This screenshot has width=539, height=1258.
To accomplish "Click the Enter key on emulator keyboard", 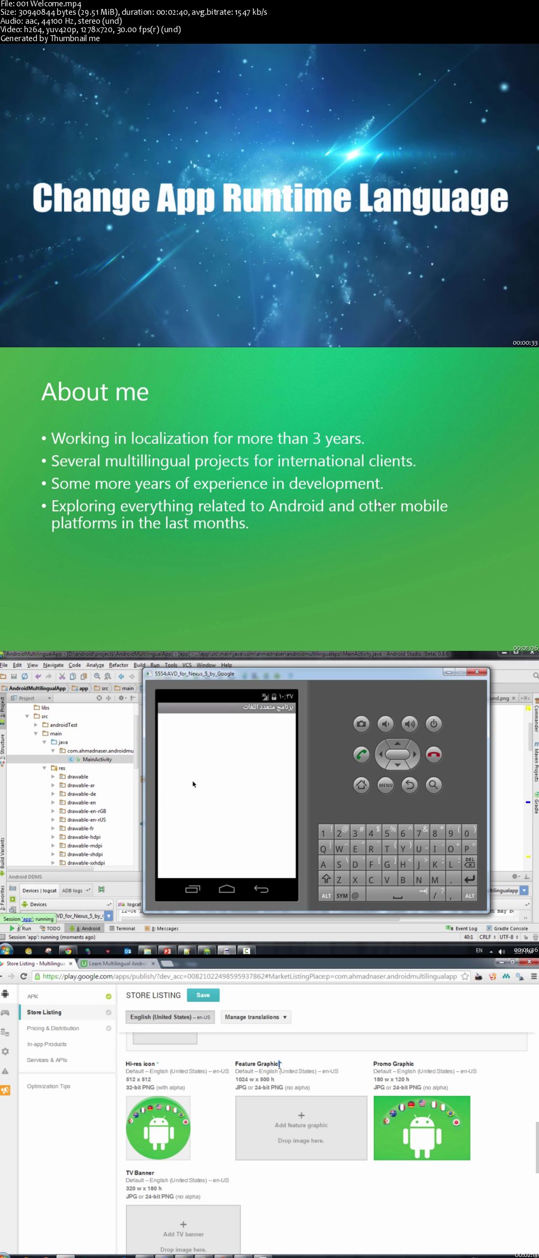I will tap(470, 879).
